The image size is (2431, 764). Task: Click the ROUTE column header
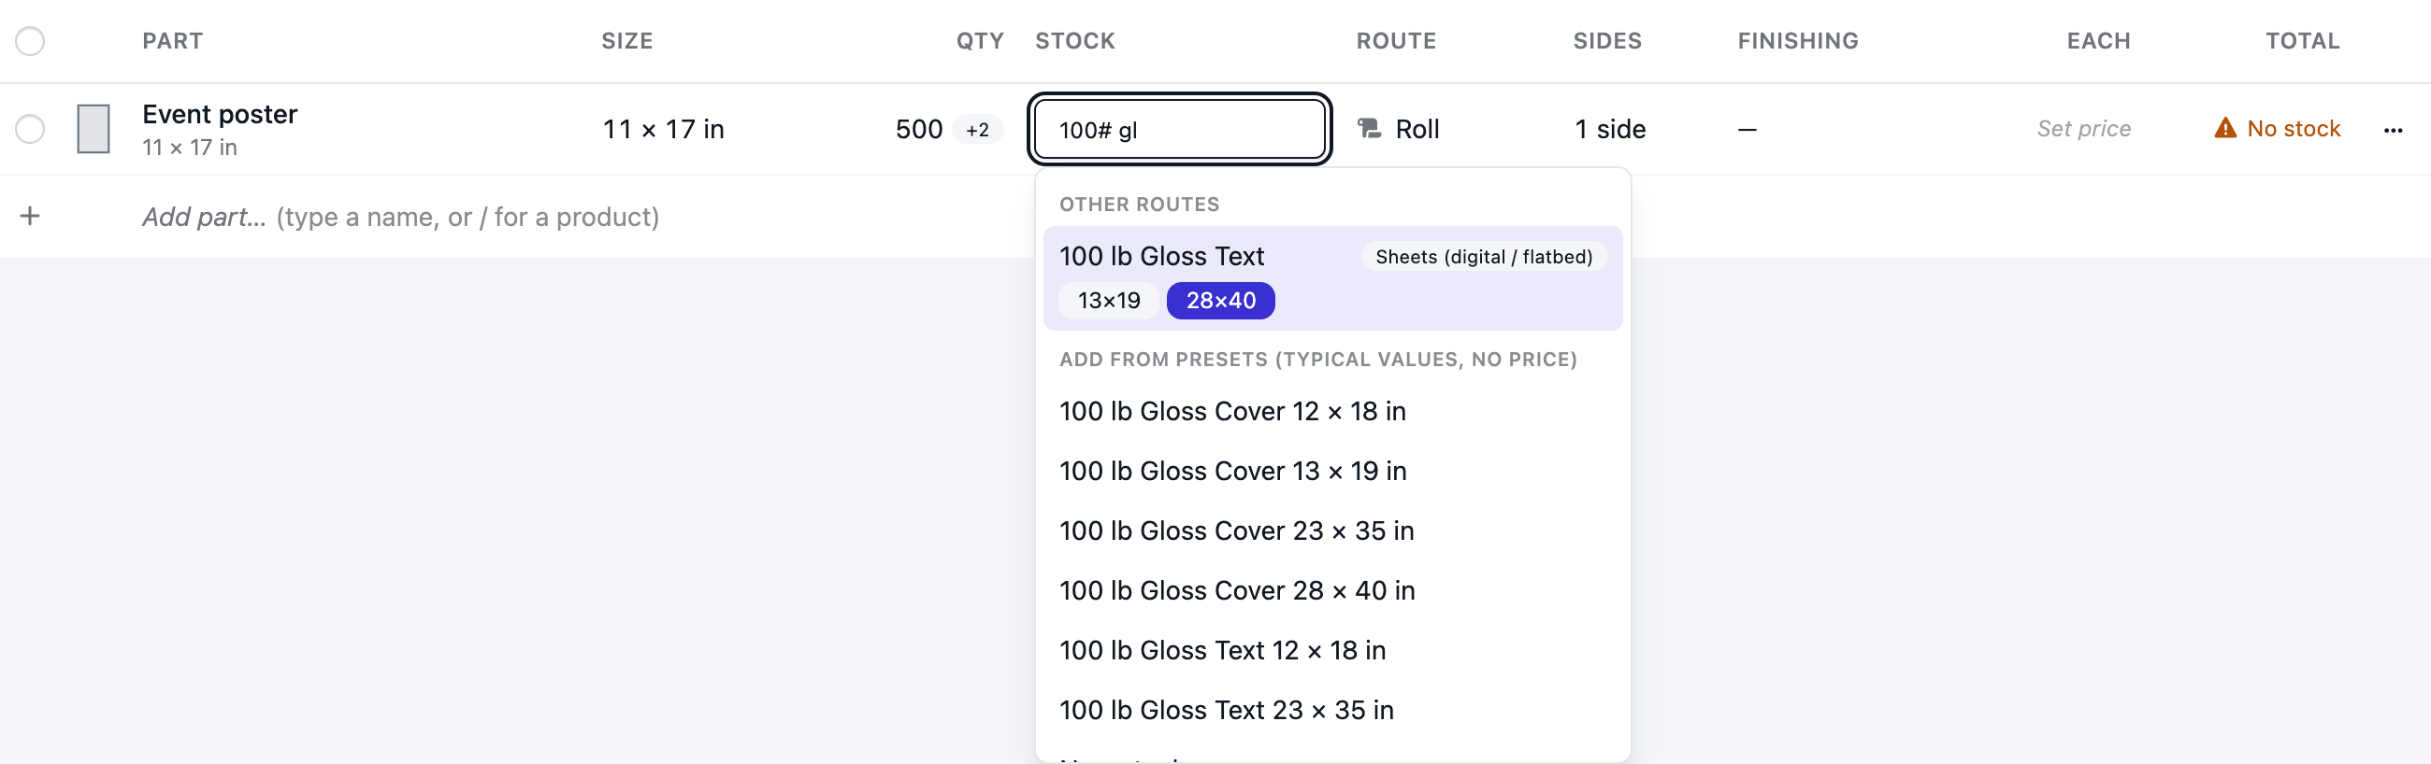tap(1396, 40)
